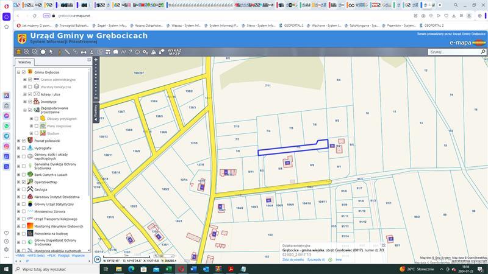Screen dimensions: 488x274
Task: Open the gears settings tool
Action: click(x=145, y=52)
